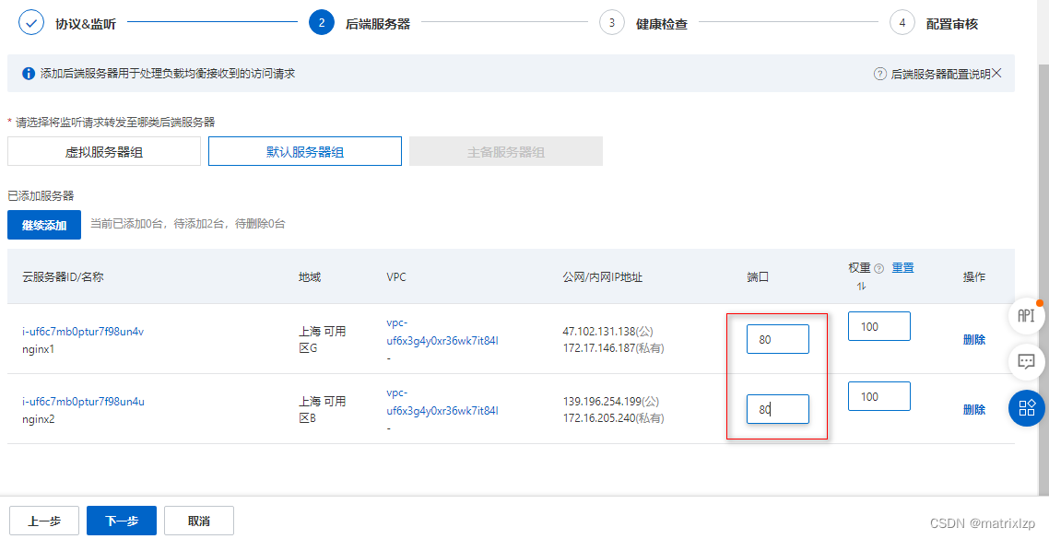
Task: Switch to the 虚拟服务器组 tab
Action: click(103, 150)
